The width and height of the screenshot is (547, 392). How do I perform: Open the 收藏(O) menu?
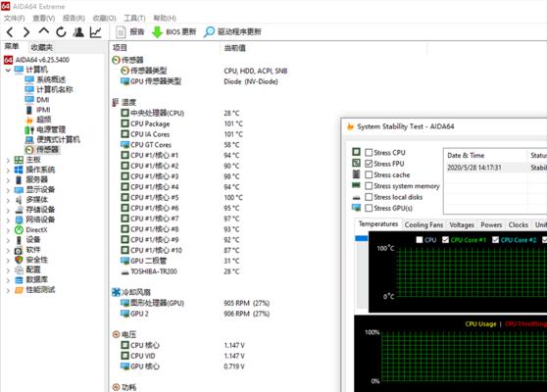click(x=104, y=18)
